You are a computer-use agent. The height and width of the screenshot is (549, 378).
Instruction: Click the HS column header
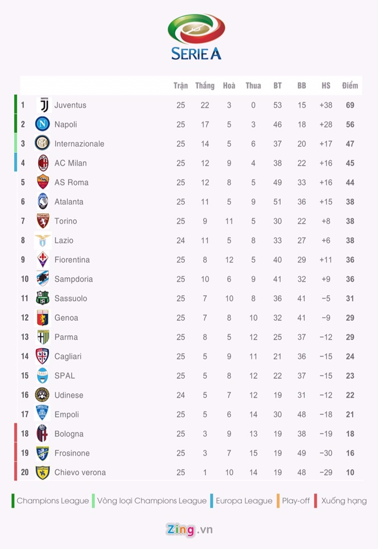click(326, 86)
